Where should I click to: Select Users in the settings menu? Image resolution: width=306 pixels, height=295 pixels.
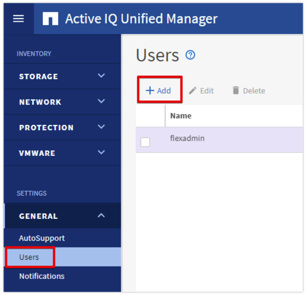pyautogui.click(x=29, y=257)
